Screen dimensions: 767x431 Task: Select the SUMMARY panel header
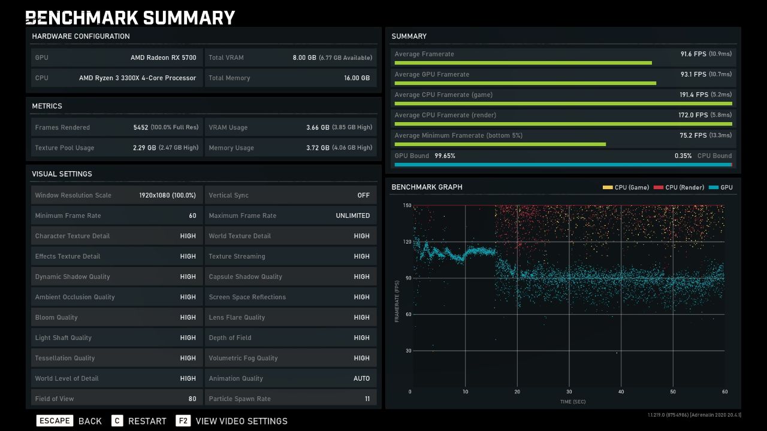click(x=409, y=37)
